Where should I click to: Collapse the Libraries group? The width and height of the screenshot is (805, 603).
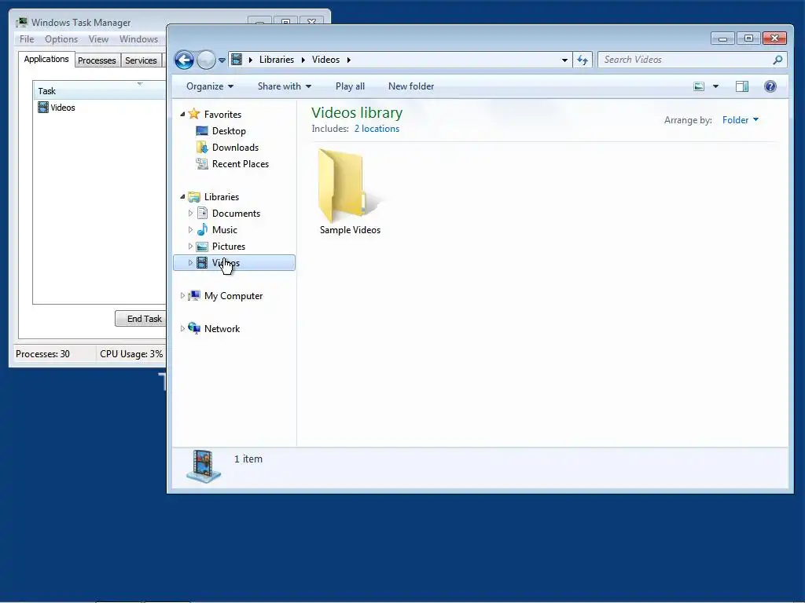click(x=182, y=197)
